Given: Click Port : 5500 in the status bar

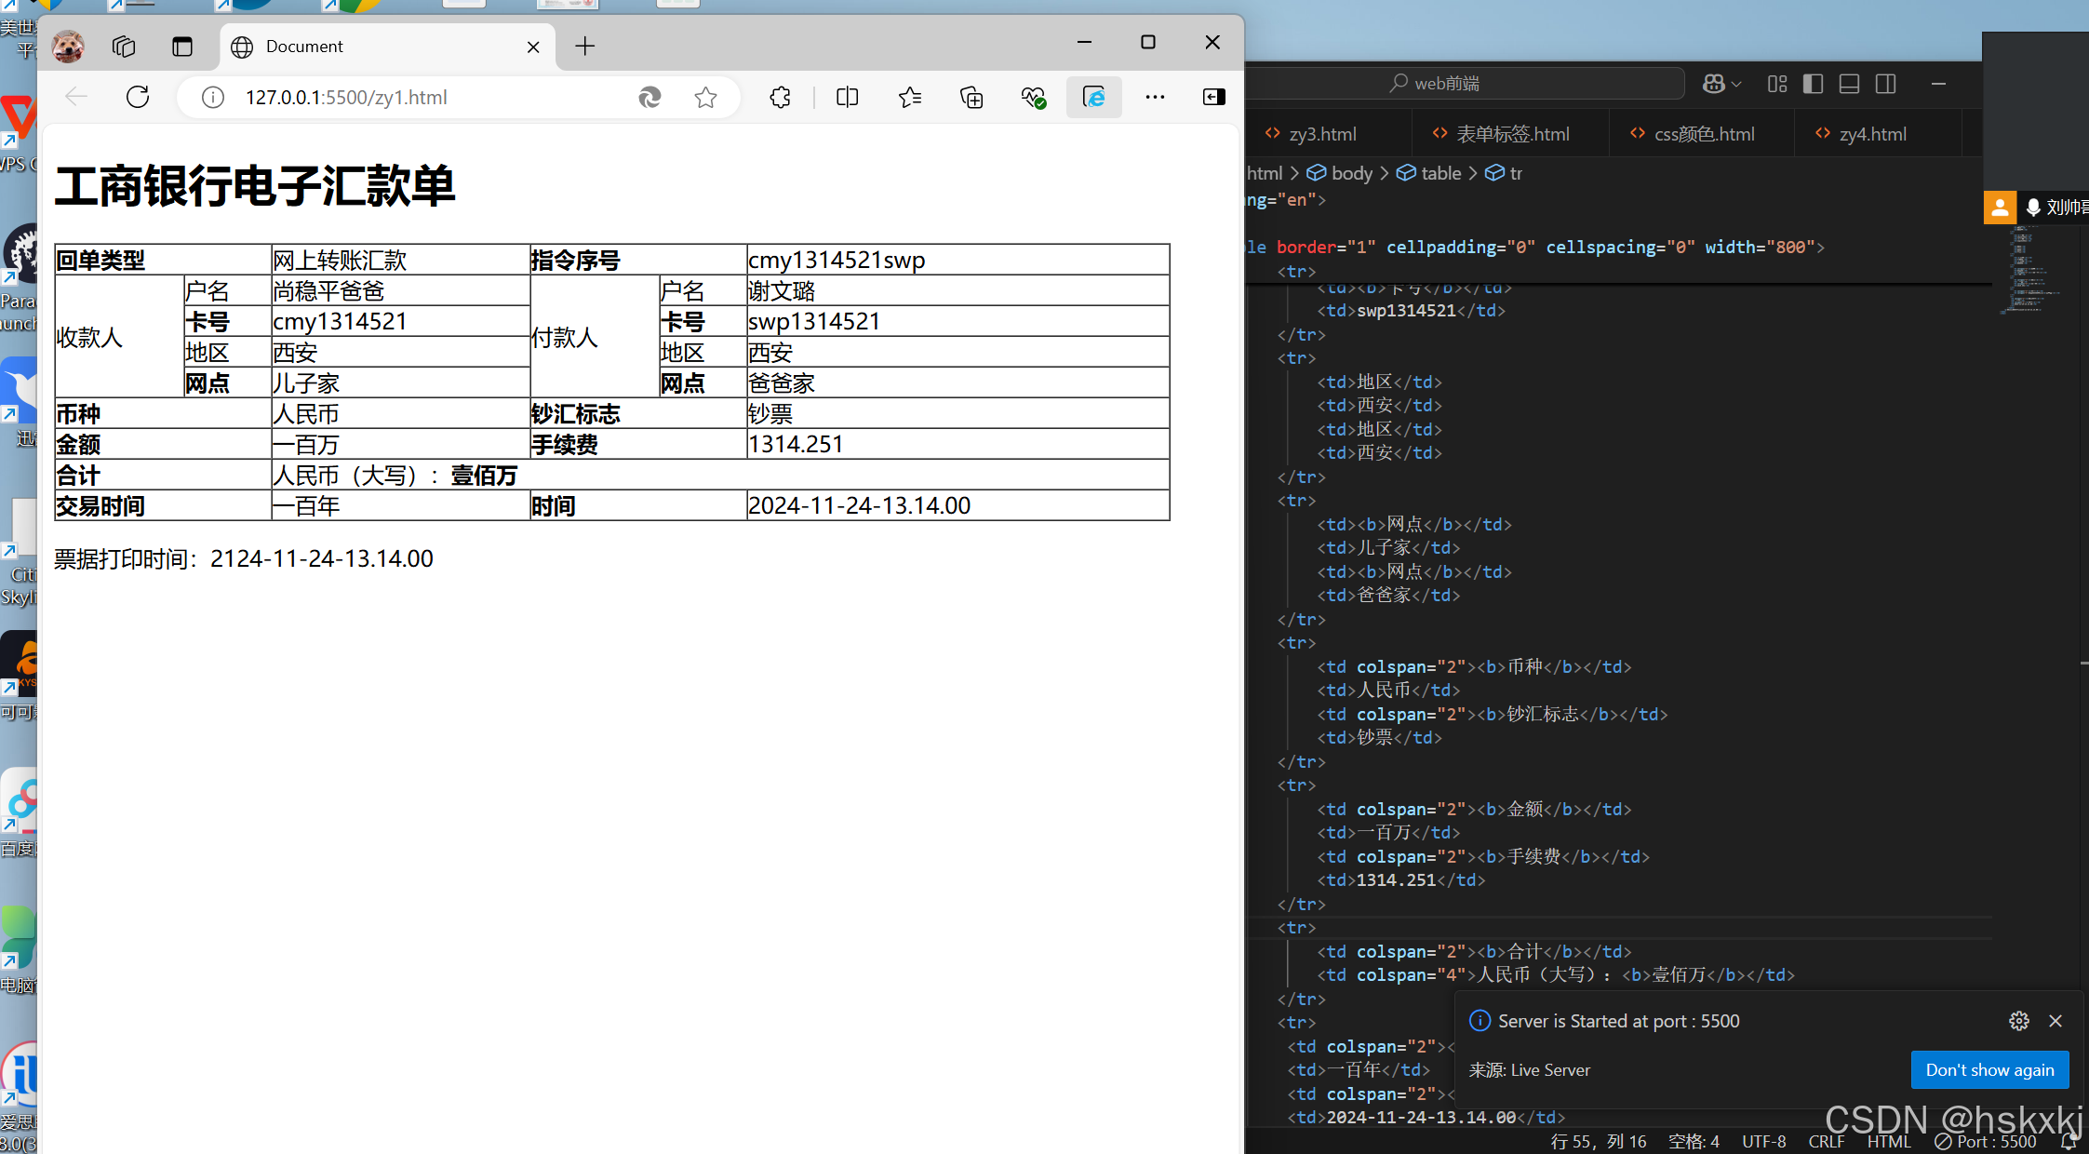Looking at the screenshot, I should [x=1986, y=1142].
